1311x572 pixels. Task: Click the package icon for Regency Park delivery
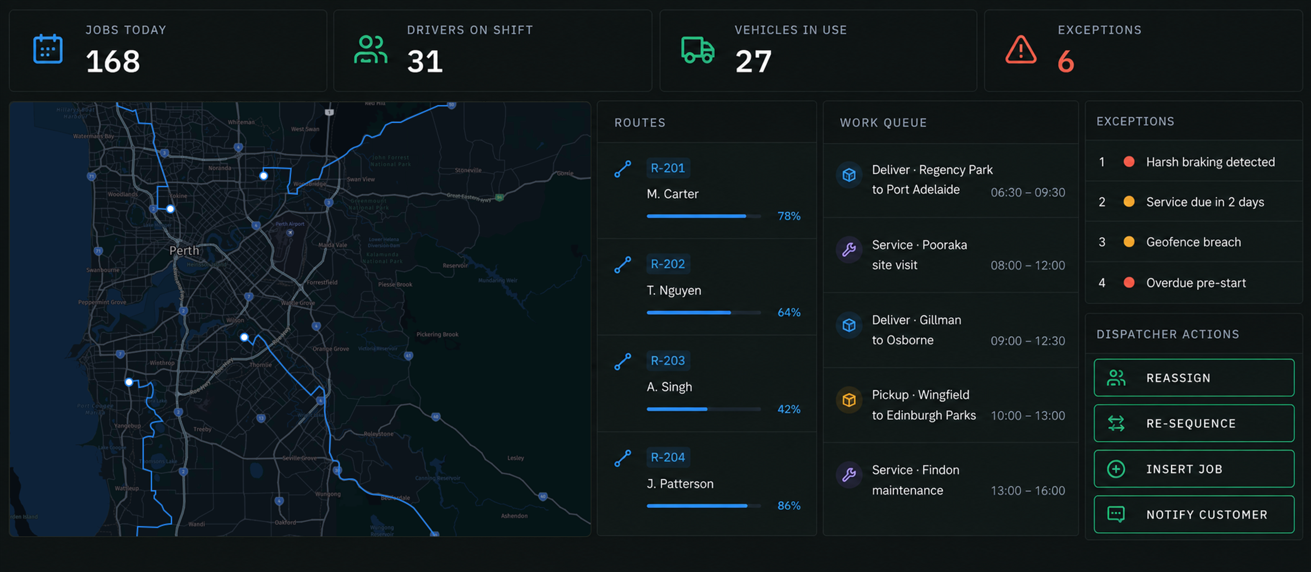coord(849,175)
